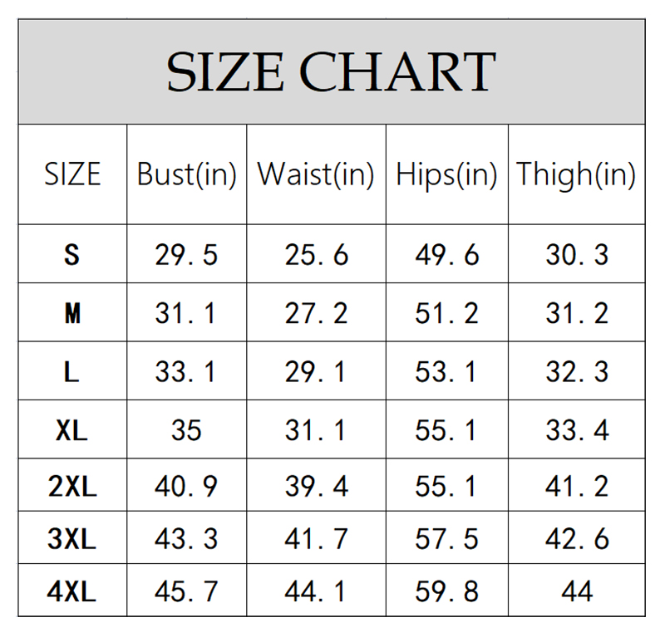
Task: Click the SIZE CHART title banner
Action: point(331,71)
